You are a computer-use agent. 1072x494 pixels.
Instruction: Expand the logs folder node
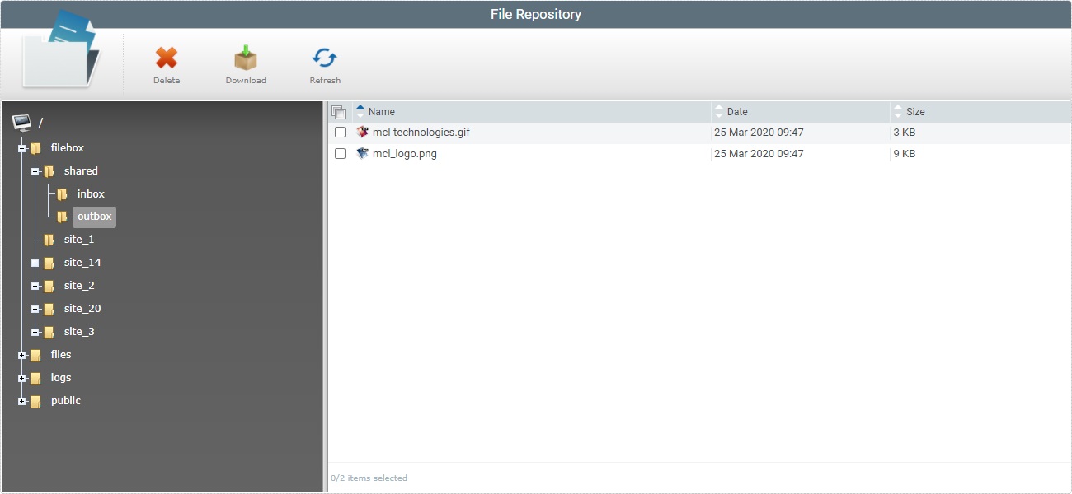tap(20, 377)
